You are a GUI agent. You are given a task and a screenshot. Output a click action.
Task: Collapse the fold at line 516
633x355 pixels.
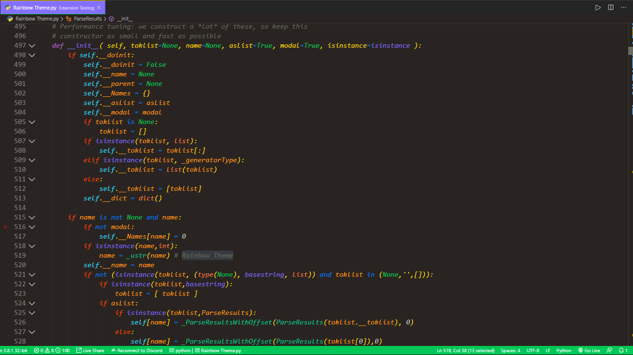click(32, 227)
